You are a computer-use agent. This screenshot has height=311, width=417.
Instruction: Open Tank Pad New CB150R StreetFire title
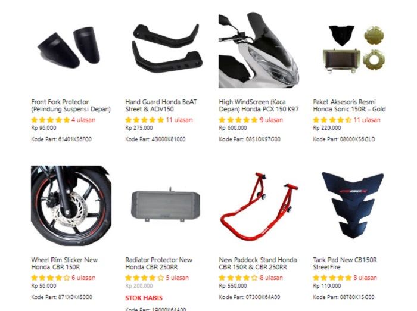click(345, 263)
